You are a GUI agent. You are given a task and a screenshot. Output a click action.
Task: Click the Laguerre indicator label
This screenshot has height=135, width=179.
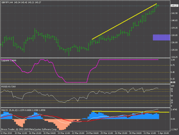(x=9, y=60)
